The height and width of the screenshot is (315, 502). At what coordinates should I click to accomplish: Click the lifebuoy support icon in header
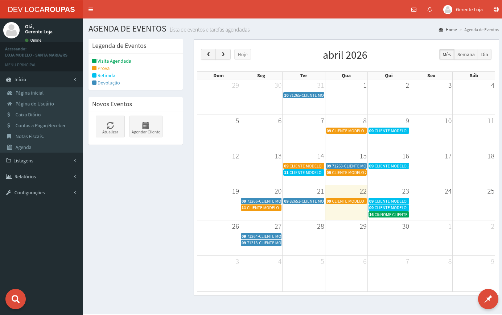(x=496, y=9)
